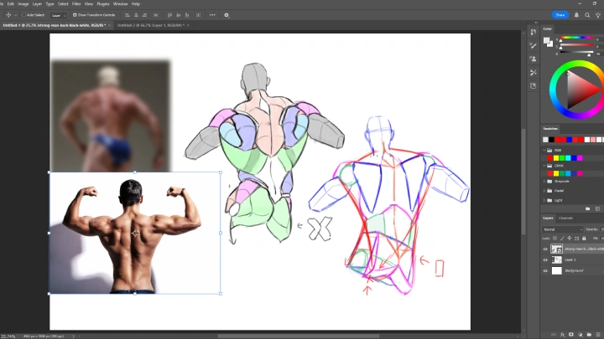Open the Plugins menu
604x339 pixels.
(103, 4)
